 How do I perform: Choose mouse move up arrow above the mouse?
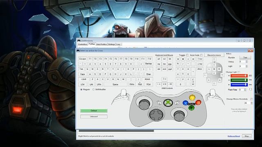click(214, 59)
